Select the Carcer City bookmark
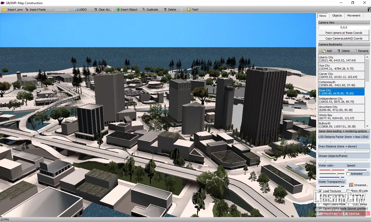 [342, 75]
